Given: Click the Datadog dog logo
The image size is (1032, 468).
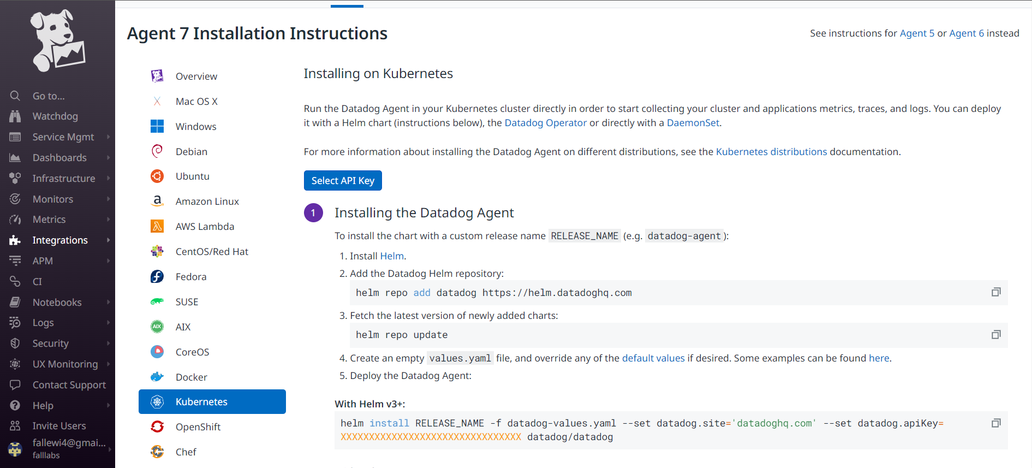Looking at the screenshot, I should click(57, 41).
